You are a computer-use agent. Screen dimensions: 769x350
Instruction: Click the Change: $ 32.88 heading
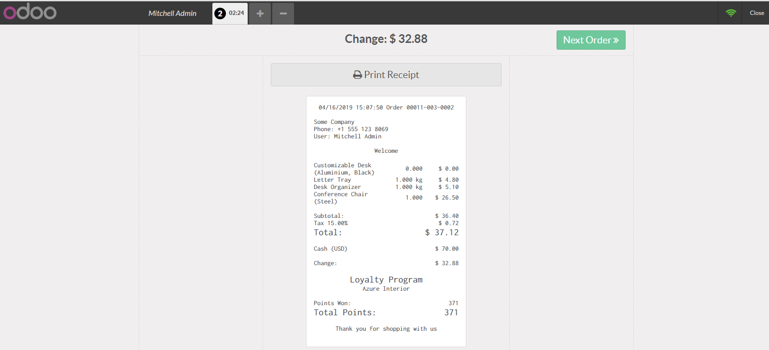click(x=386, y=39)
